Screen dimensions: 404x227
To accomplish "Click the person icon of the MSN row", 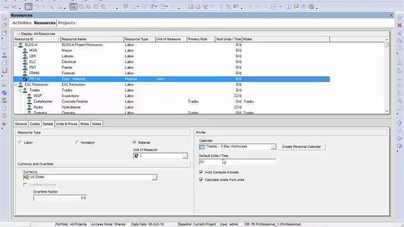I will click(25, 50).
